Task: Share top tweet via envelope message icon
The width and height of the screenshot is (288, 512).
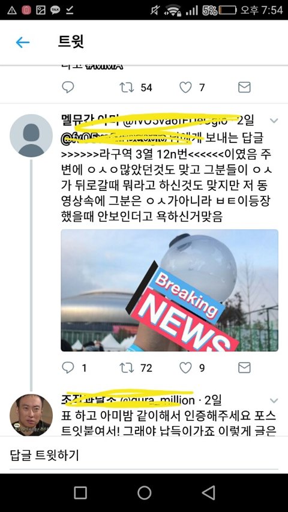Action: (244, 87)
